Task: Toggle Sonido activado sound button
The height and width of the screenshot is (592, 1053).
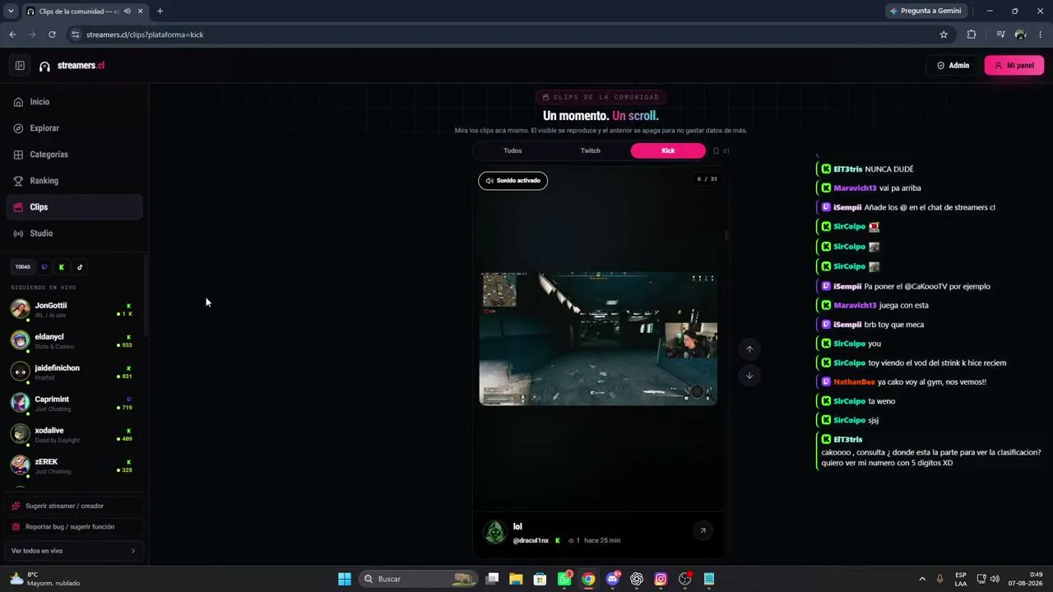Action: [x=513, y=181]
